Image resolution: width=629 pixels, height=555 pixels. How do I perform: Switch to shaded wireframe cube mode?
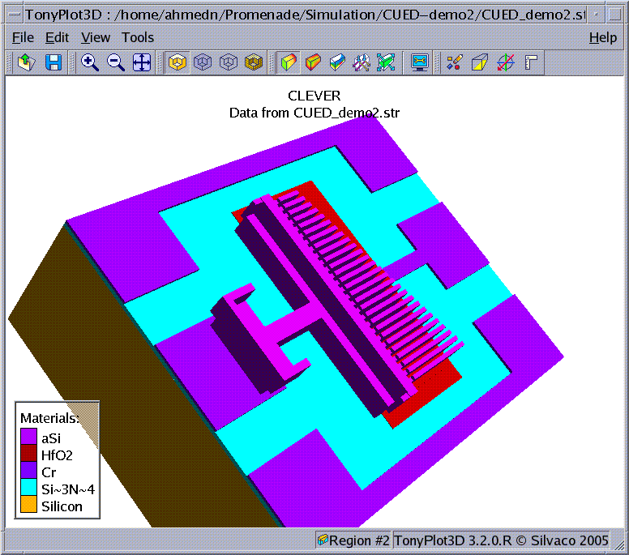[x=203, y=62]
